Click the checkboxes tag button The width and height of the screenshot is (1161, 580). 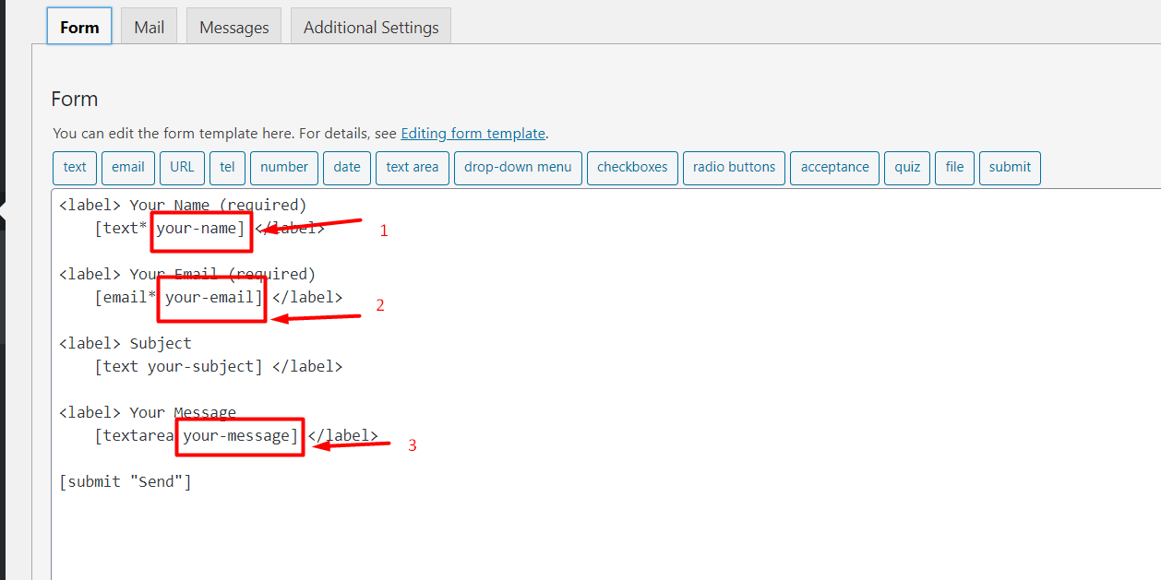(x=632, y=168)
